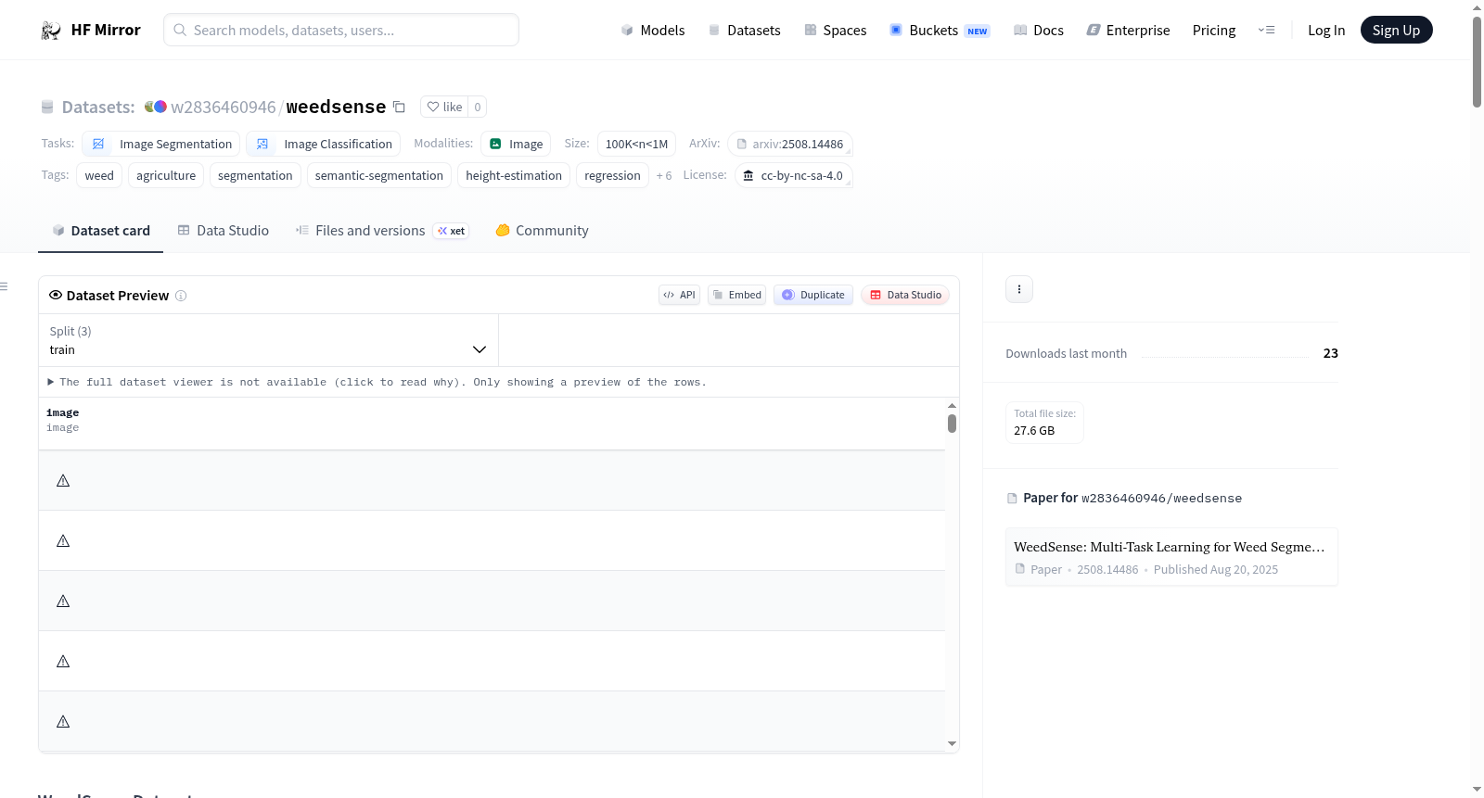Expand the dataset viewer not available notice
Viewport: 1484px width, 798px height.
377,382
